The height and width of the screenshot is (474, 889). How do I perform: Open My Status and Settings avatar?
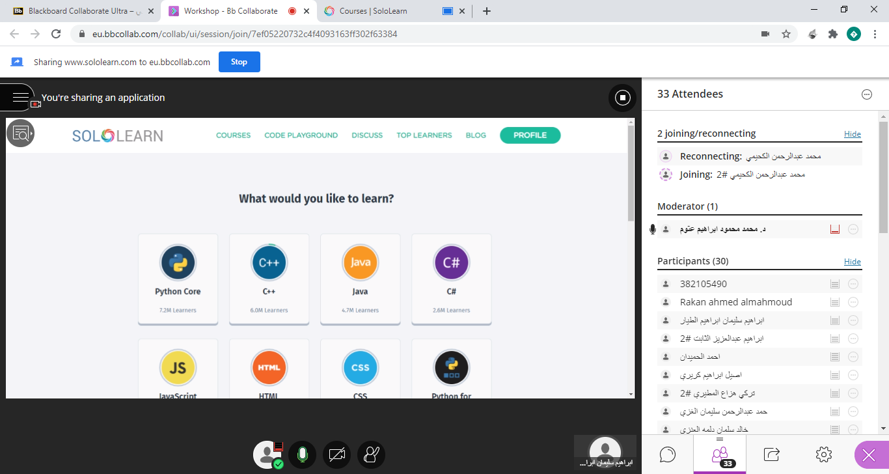(267, 454)
